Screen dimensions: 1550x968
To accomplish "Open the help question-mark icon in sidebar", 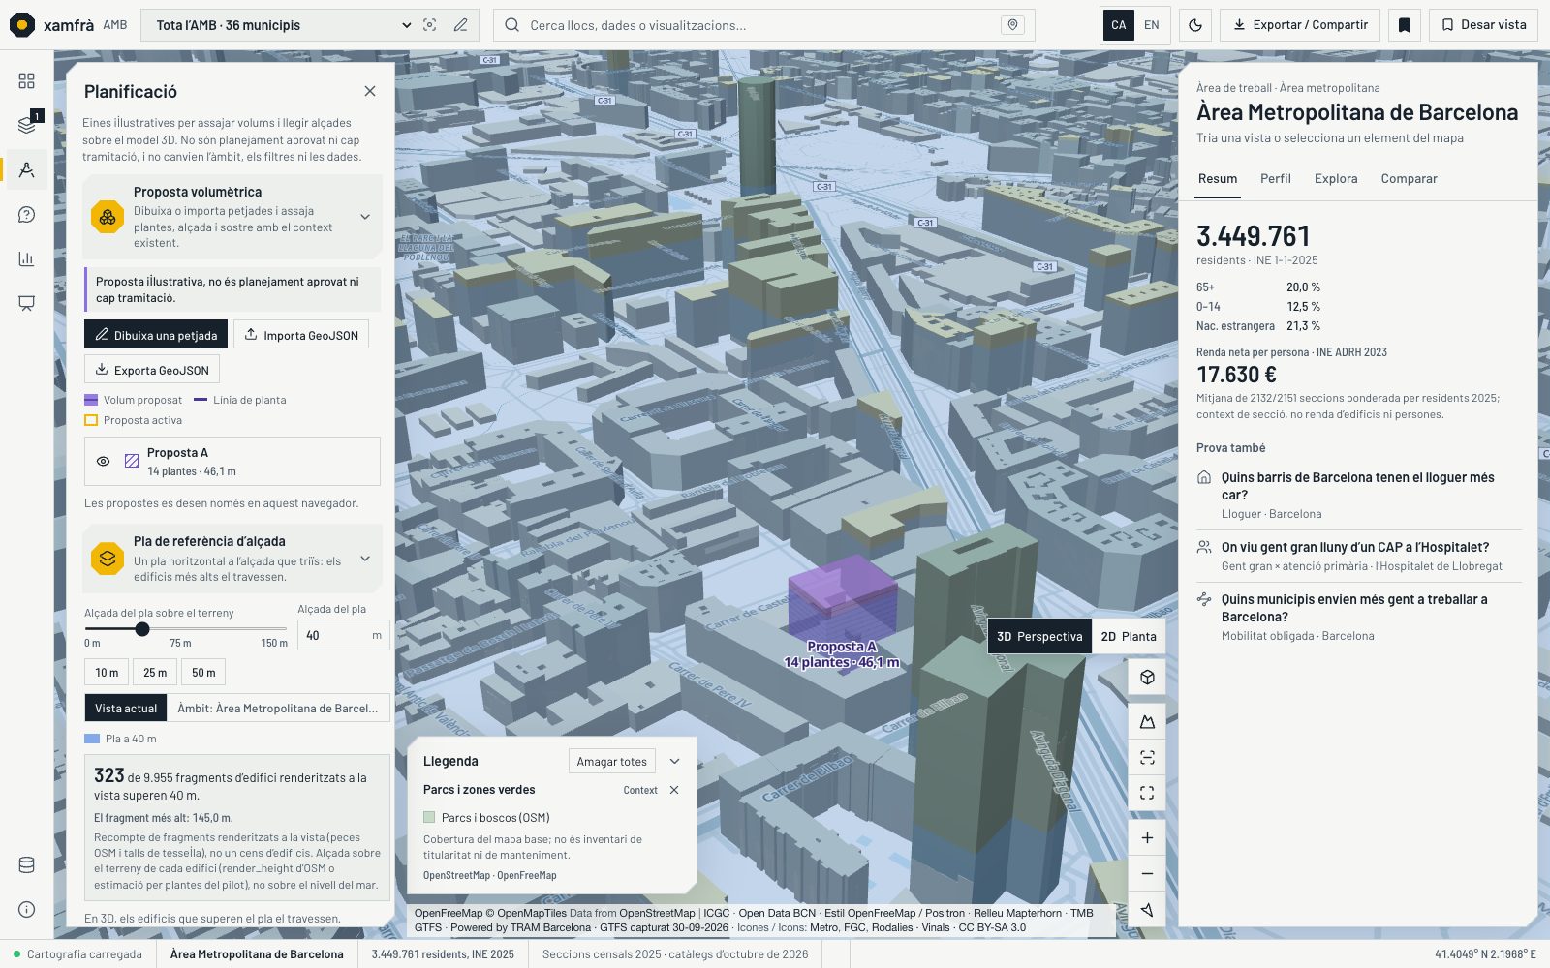I will 26,214.
